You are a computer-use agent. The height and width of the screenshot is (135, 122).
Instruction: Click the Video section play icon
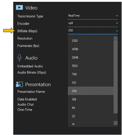pyautogui.click(x=19, y=8)
